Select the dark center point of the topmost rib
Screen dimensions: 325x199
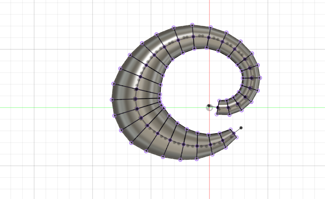[193, 37]
